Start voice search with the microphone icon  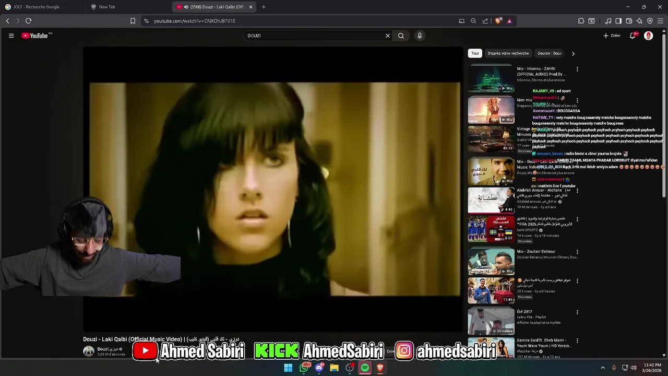point(420,36)
